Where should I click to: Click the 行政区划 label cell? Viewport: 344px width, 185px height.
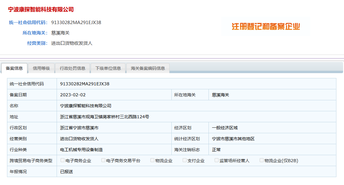click(x=32, y=128)
